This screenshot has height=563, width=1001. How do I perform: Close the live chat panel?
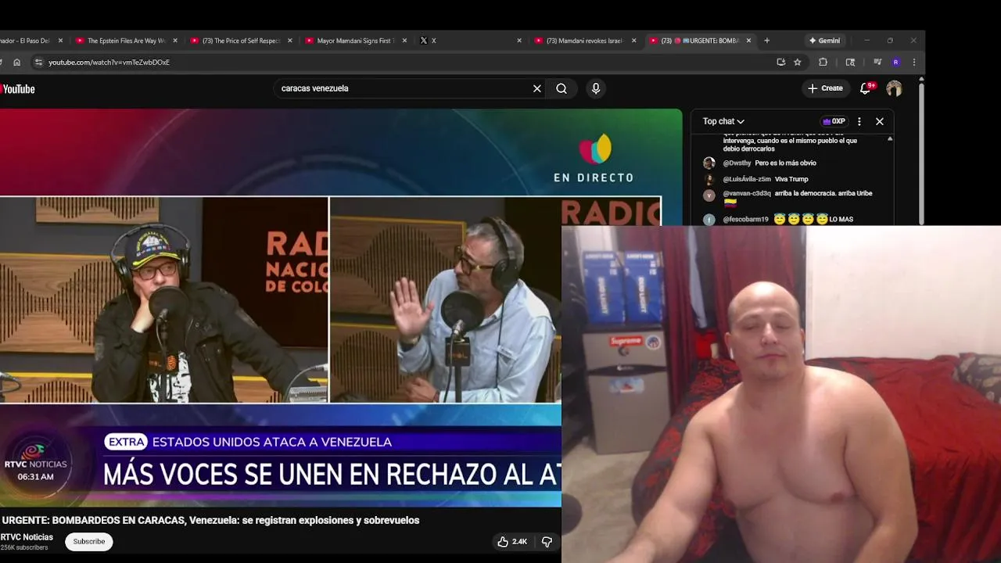pos(880,121)
